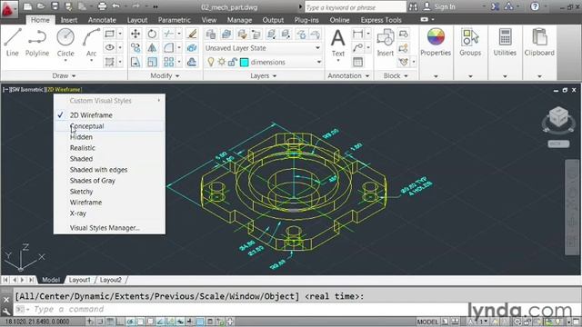Select the Polyline tool
The width and height of the screenshot is (582, 327).
click(37, 43)
